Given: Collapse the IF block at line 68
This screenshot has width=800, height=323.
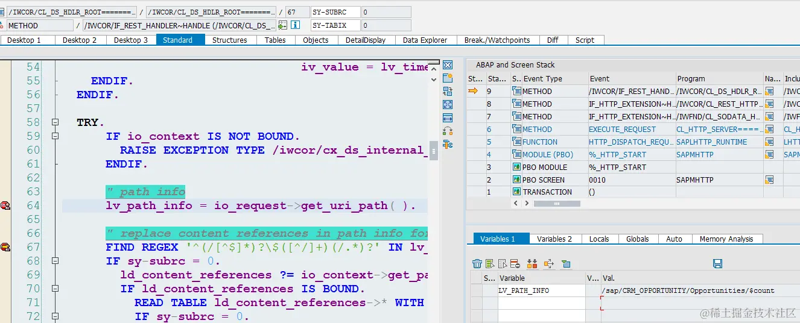Looking at the screenshot, I should 56,261.
